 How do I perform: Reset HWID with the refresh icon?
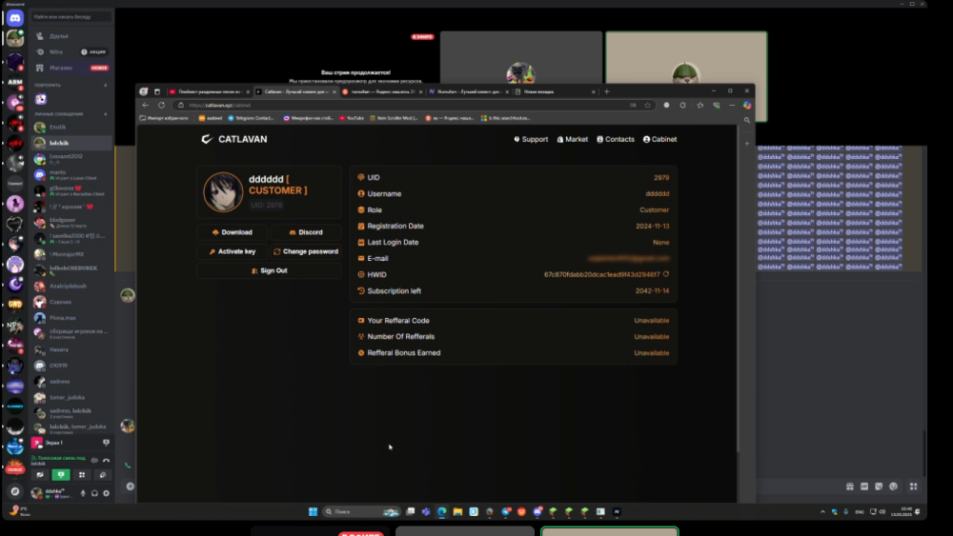666,274
